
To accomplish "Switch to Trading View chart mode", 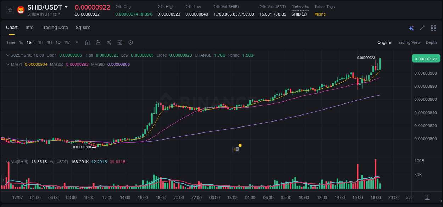I will click(409, 42).
